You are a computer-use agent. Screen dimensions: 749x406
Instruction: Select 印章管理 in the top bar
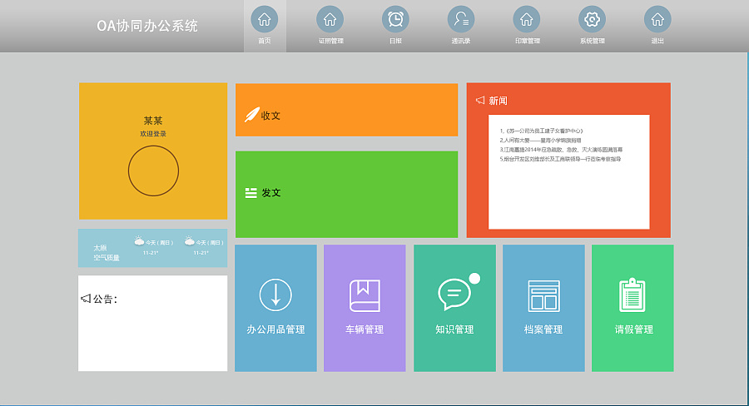[526, 20]
